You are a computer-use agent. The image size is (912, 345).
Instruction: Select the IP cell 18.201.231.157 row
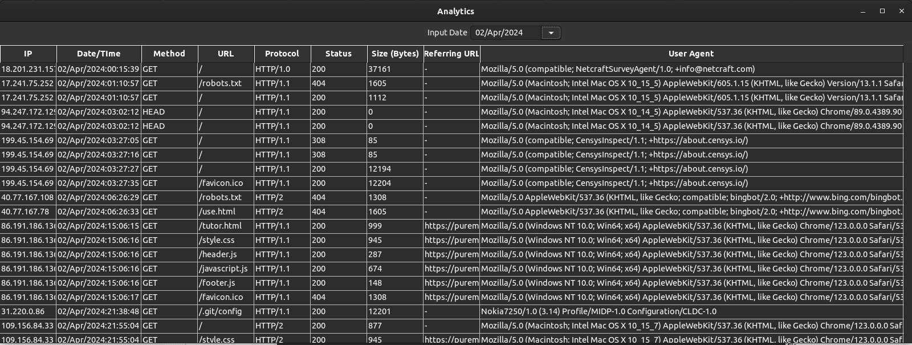(28, 69)
